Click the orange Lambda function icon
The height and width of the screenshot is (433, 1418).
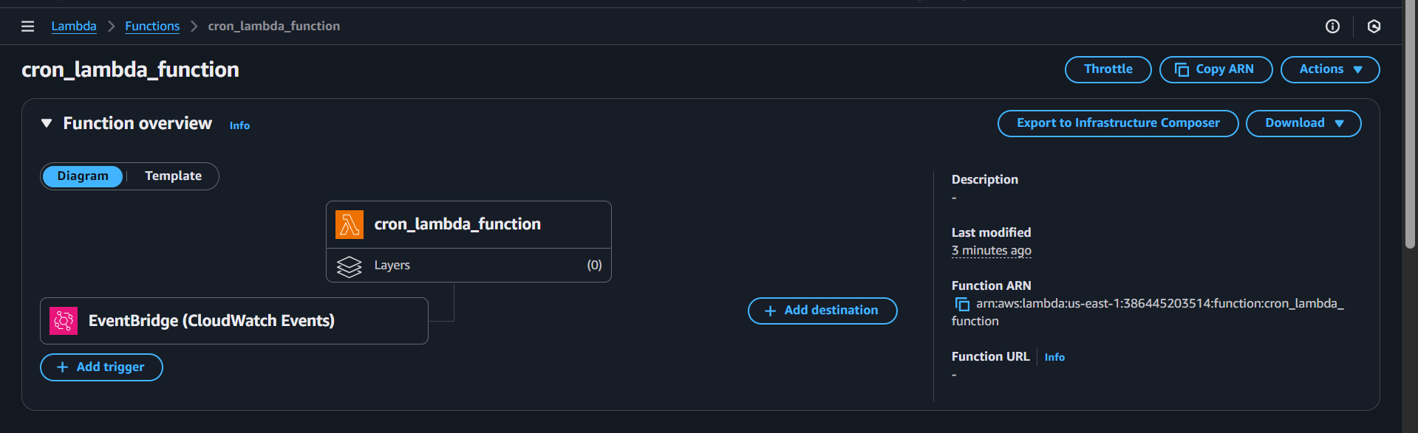click(x=350, y=224)
